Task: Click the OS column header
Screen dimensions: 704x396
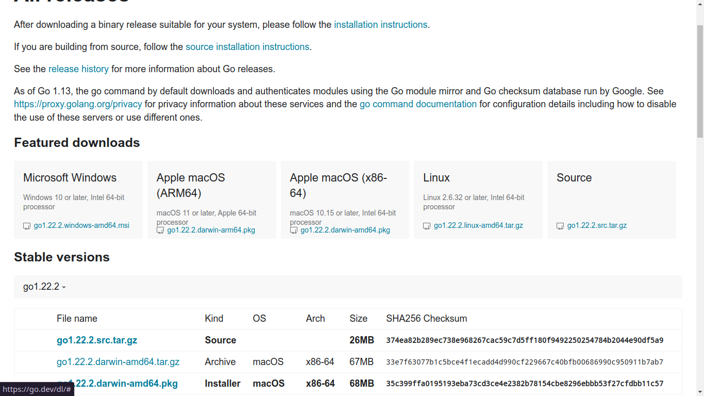Action: coord(259,319)
